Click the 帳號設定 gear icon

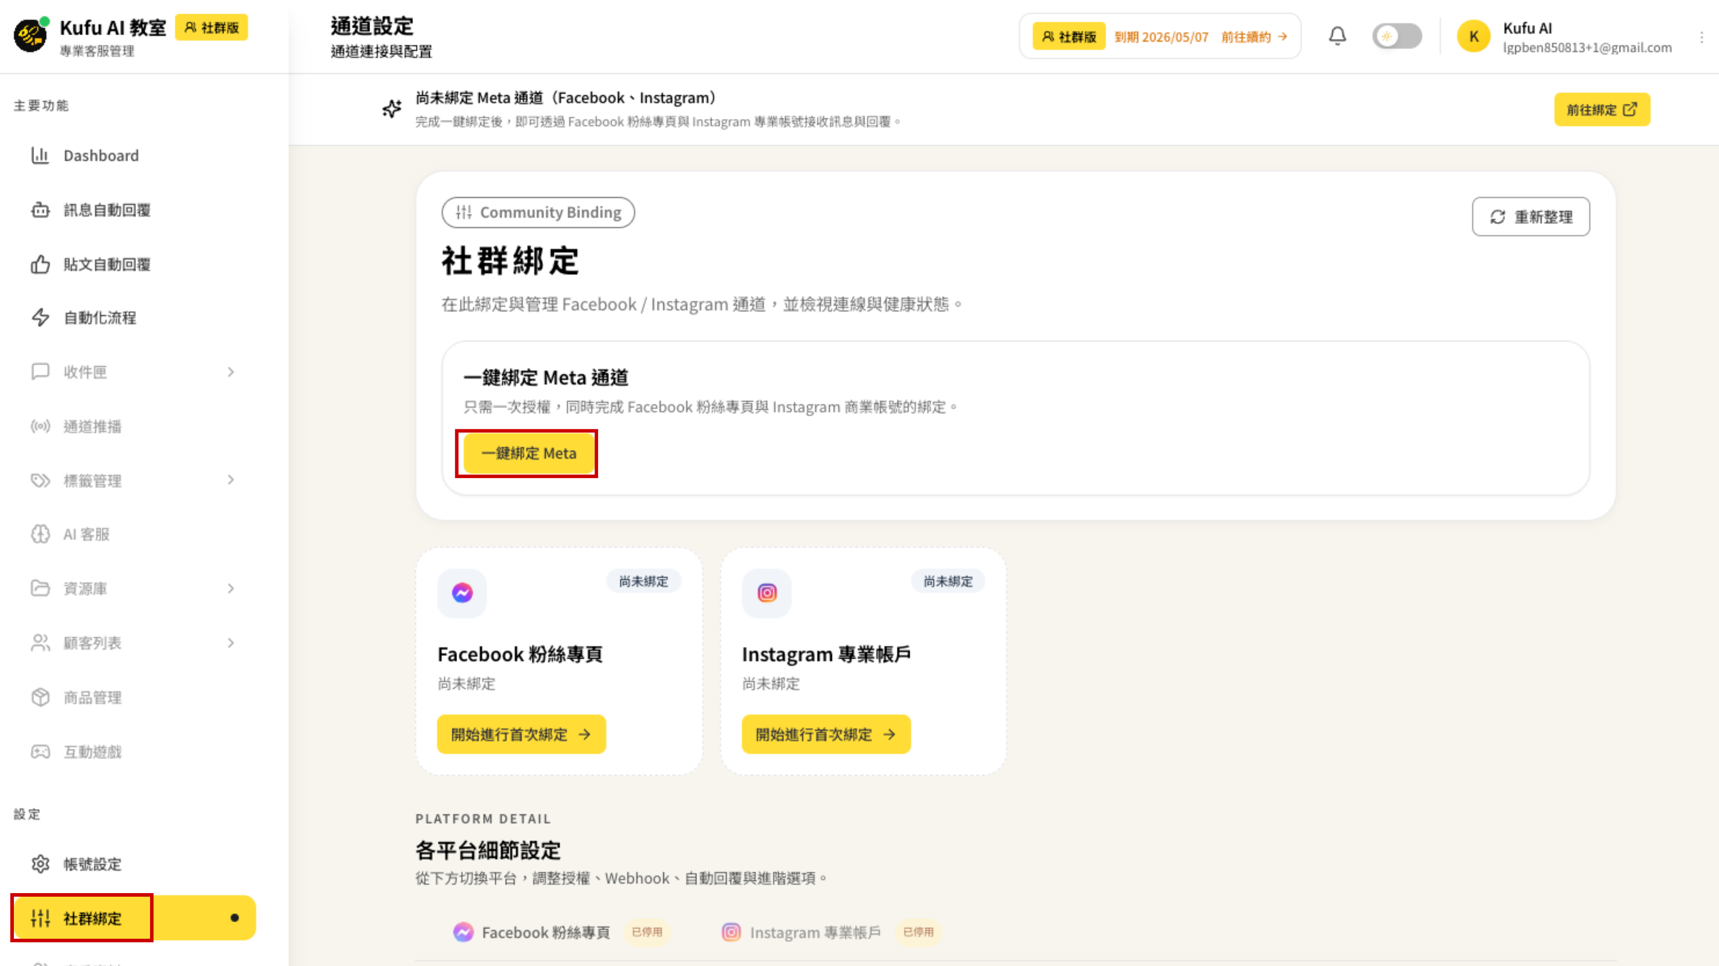pyautogui.click(x=40, y=864)
